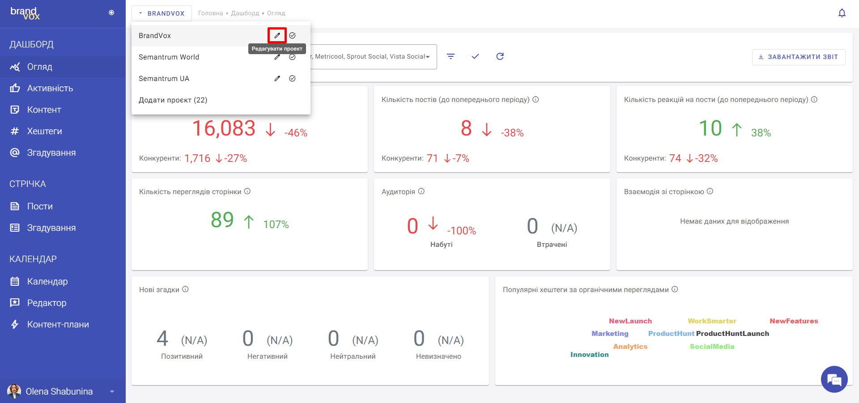Image resolution: width=859 pixels, height=403 pixels.
Task: Open the live chat bubble button
Action: pyautogui.click(x=834, y=379)
